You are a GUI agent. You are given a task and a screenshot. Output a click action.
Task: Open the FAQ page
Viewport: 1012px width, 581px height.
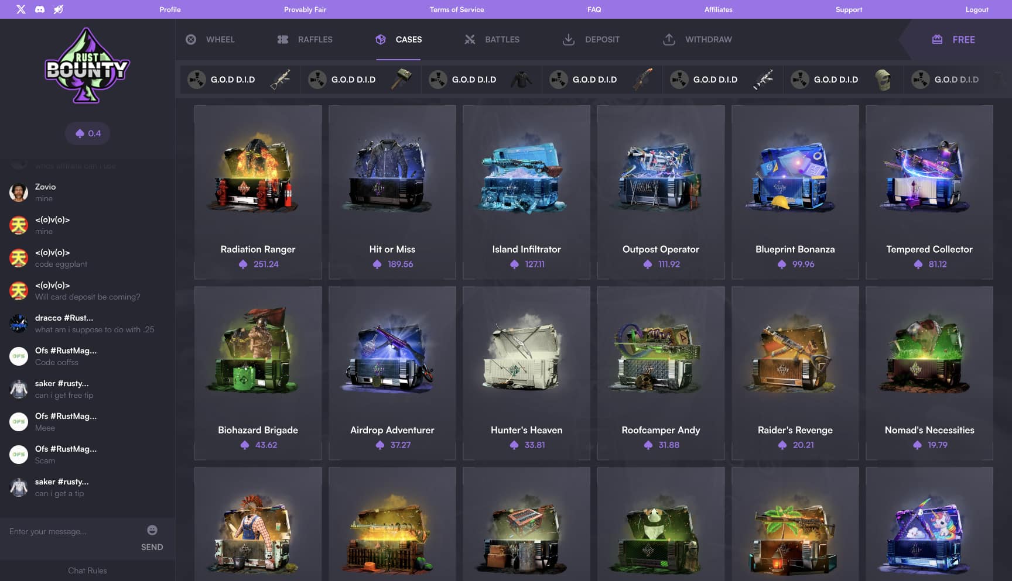594,9
